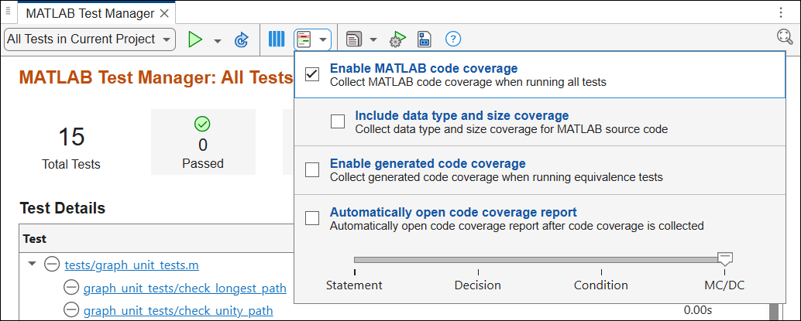Viewport: 801px width, 321px height.
Task: Click the 15 Total Tests summary
Action: point(71,148)
